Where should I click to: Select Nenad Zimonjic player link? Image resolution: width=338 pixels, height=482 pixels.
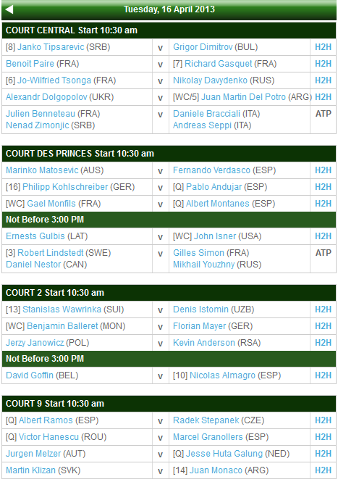coord(38,125)
